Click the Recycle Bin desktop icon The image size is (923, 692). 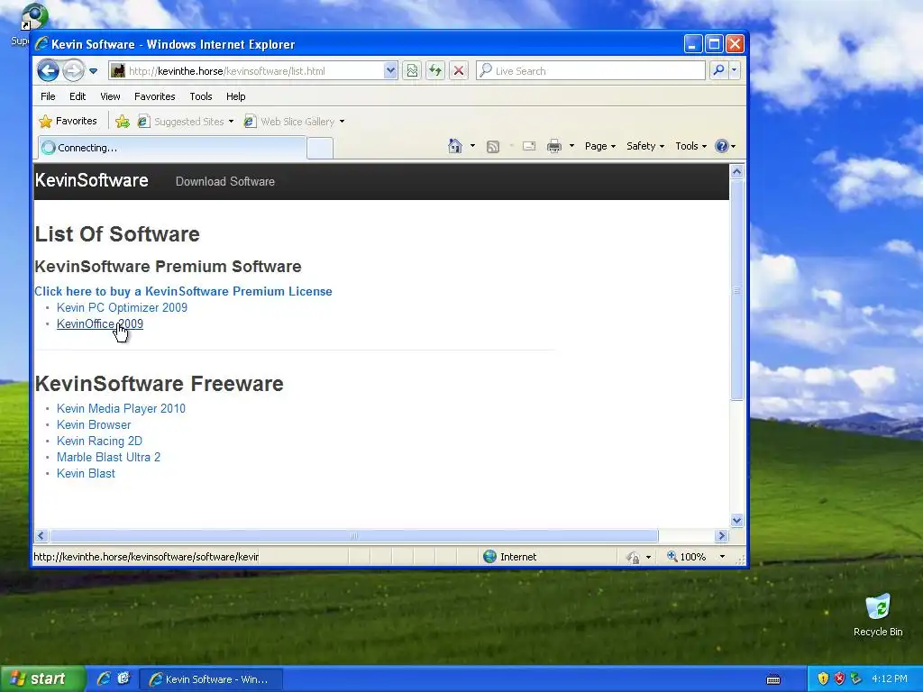[x=878, y=615]
